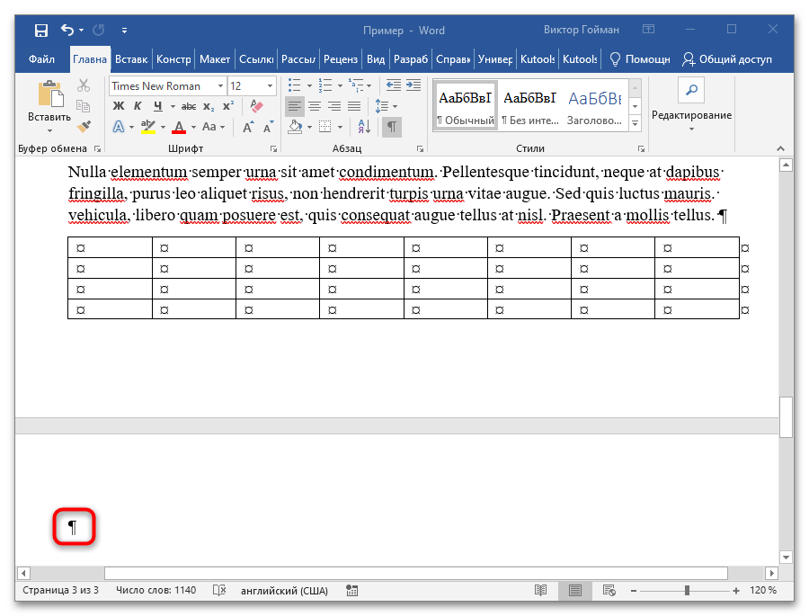The image size is (809, 616).
Task: Zoom out with the minus button
Action: [634, 591]
